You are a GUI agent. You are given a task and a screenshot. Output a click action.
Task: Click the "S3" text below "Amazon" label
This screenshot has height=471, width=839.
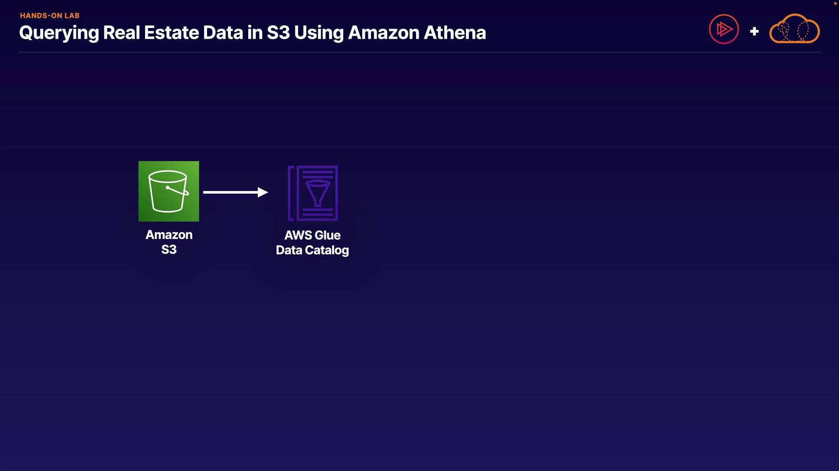tap(169, 249)
